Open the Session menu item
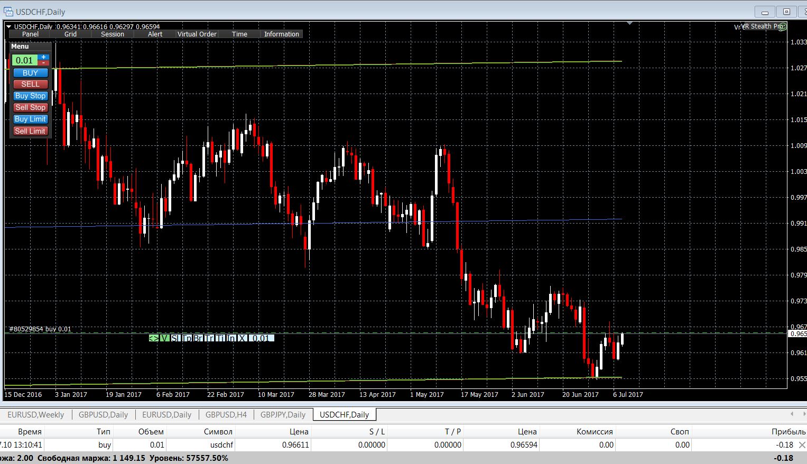Screen dimensions: 807x464 tap(113, 34)
